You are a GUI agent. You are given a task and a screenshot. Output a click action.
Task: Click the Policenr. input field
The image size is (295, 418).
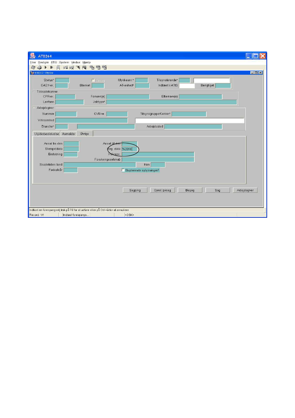(158, 154)
